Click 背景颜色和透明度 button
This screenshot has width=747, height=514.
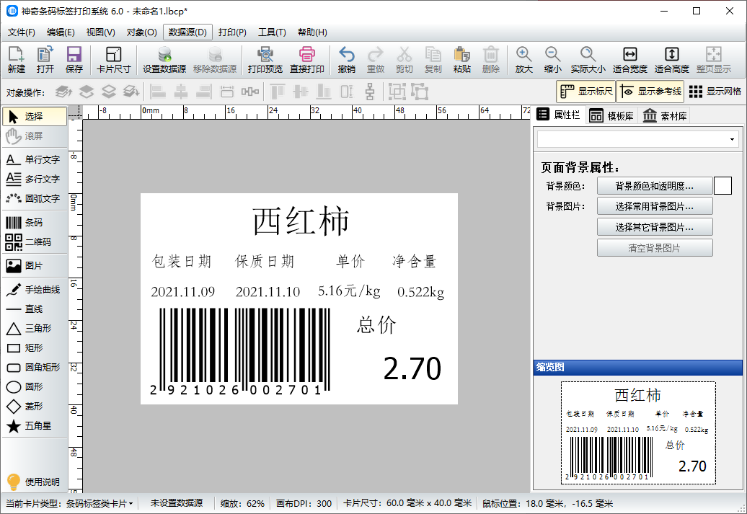pos(655,186)
